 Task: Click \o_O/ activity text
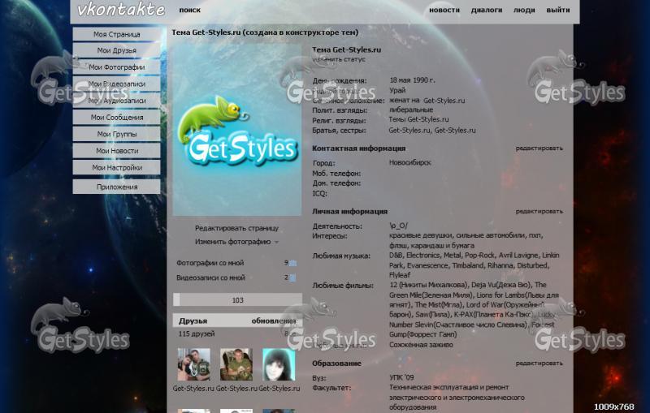click(398, 226)
